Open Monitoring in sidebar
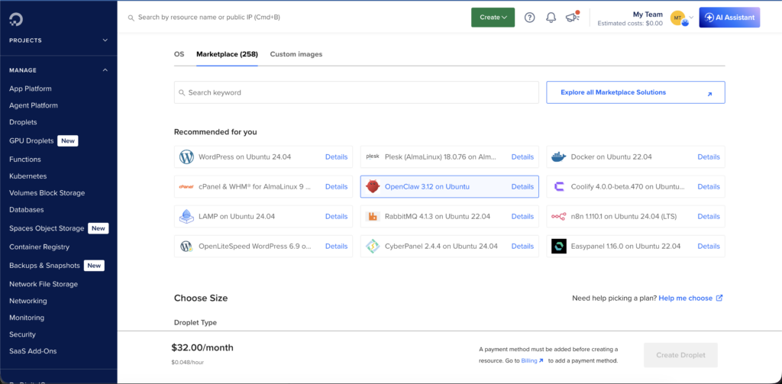 click(27, 318)
